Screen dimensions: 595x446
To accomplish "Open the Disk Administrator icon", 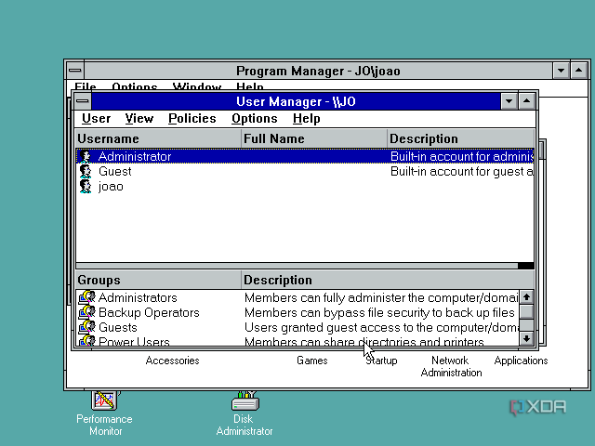I will (x=245, y=400).
